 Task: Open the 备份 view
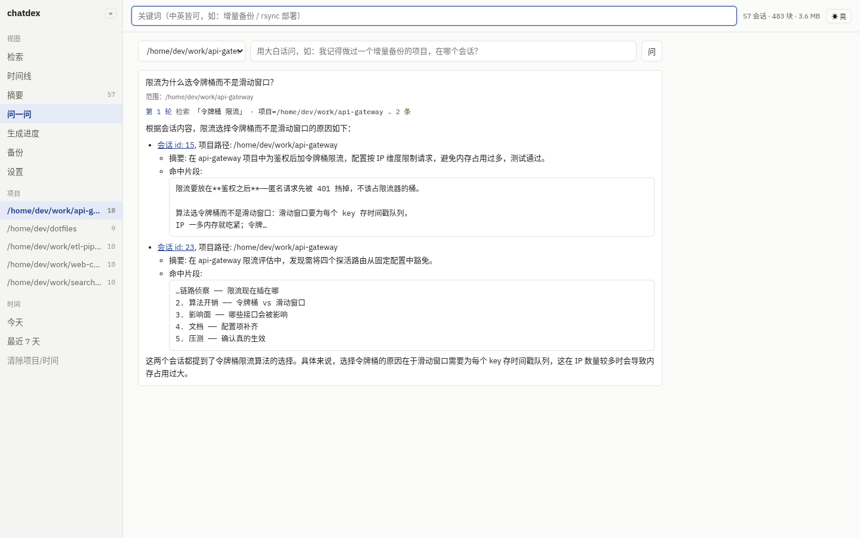pyautogui.click(x=61, y=152)
